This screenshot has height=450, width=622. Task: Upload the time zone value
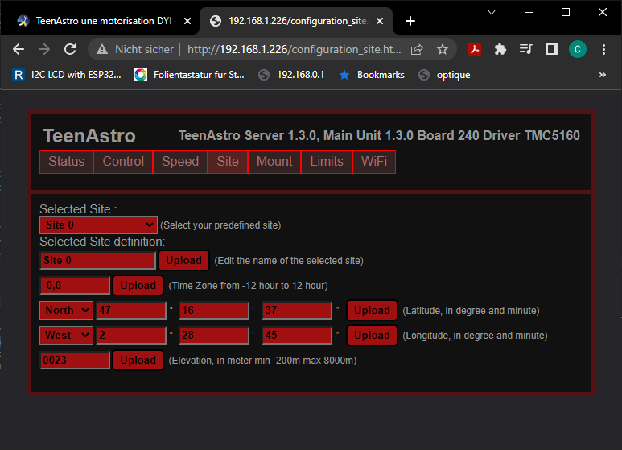coord(138,285)
